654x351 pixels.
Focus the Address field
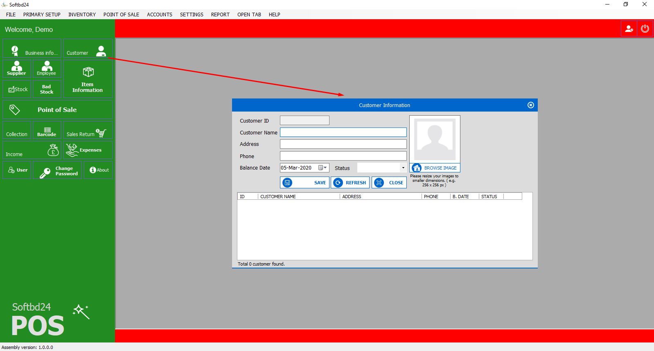tap(343, 144)
